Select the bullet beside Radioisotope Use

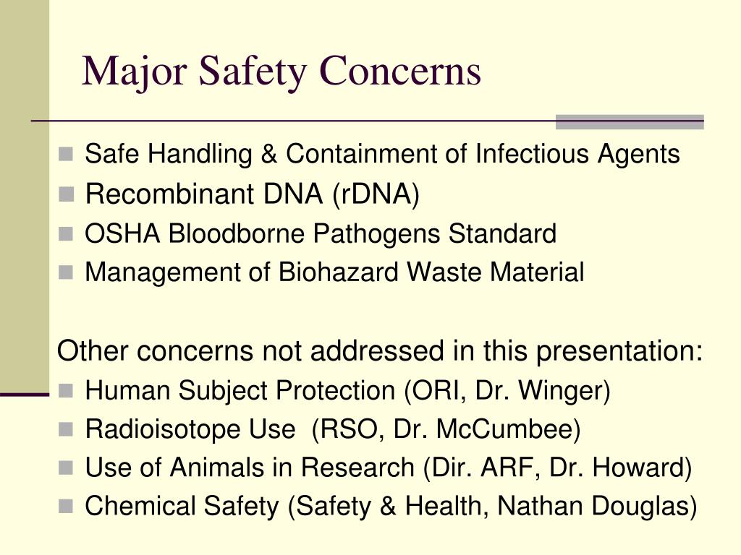[x=66, y=429]
